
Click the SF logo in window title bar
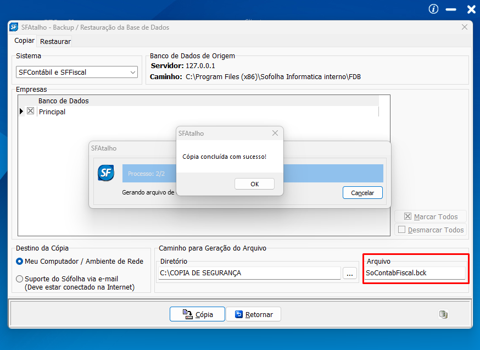(x=14, y=27)
